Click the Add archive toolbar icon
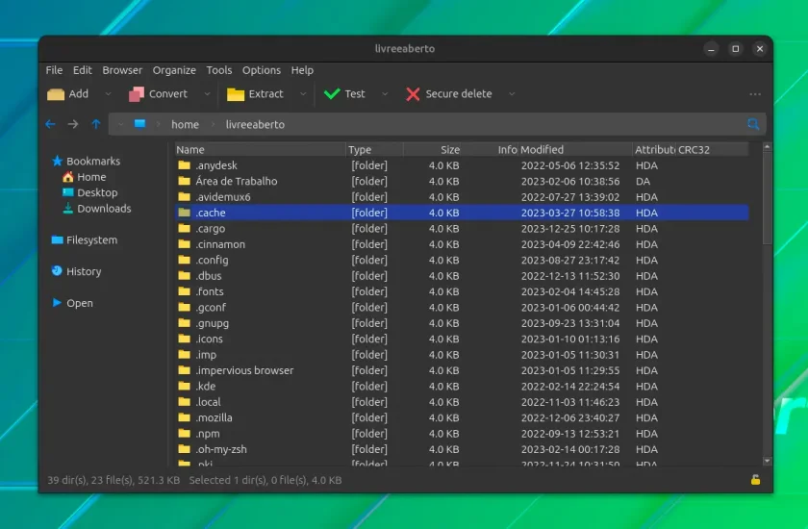The image size is (808, 529). point(56,94)
